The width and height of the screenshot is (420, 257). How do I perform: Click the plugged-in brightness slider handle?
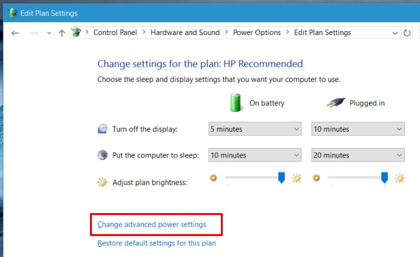coord(384,177)
